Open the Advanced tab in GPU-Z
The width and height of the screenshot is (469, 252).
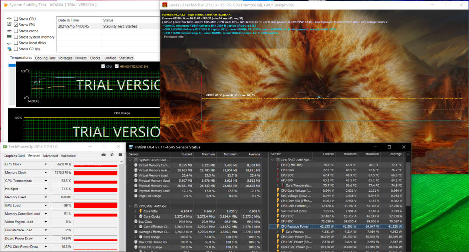click(50, 156)
